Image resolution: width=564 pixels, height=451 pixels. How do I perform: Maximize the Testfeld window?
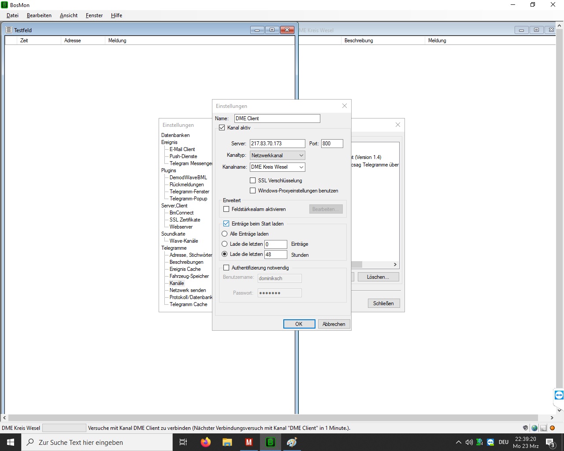coord(272,30)
